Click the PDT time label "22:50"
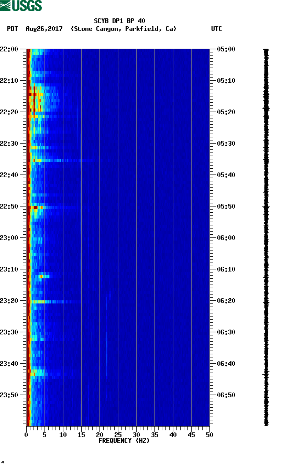The width and height of the screenshot is (289, 468). pos(9,206)
